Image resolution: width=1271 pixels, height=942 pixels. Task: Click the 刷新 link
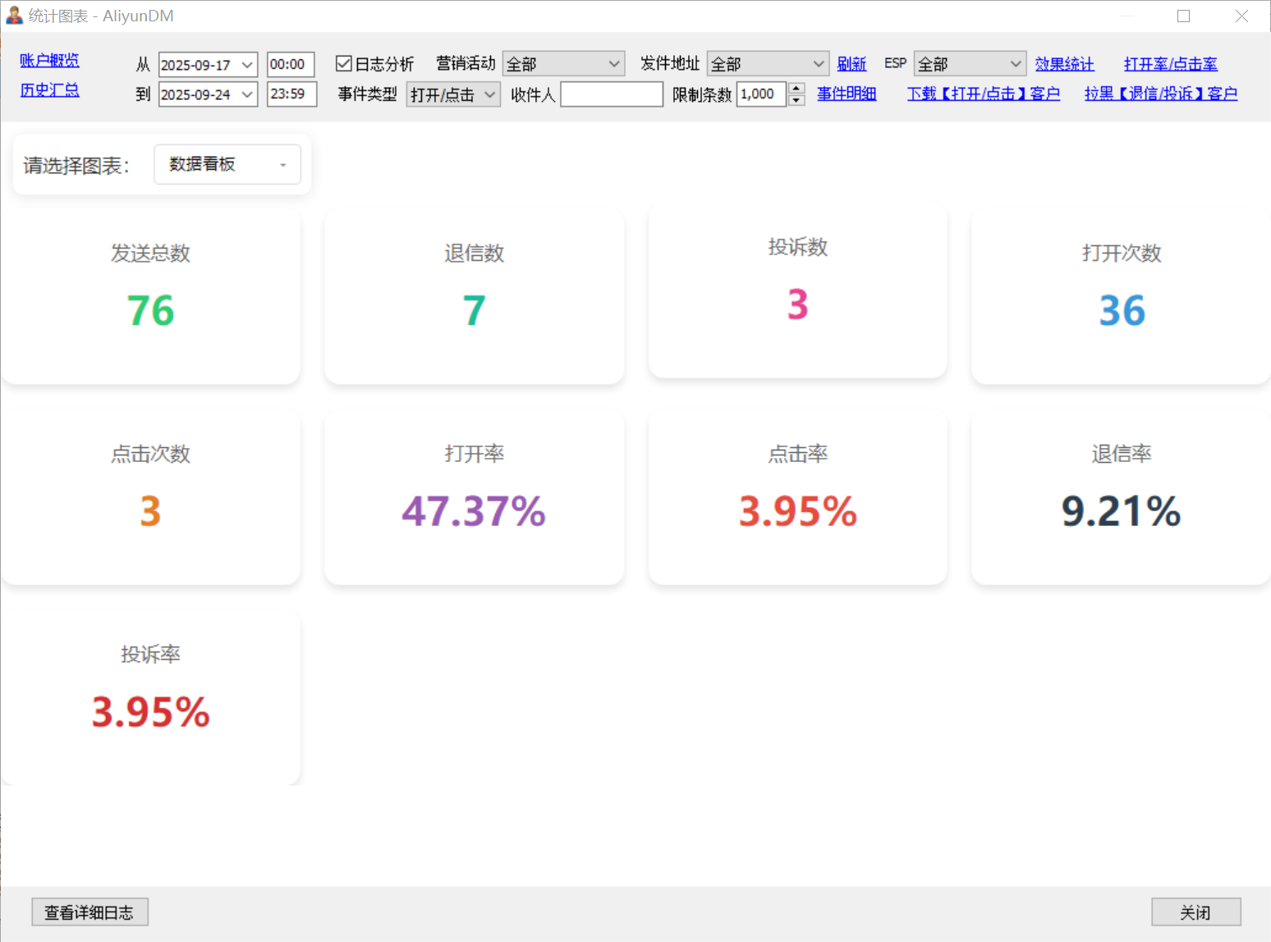(x=851, y=64)
